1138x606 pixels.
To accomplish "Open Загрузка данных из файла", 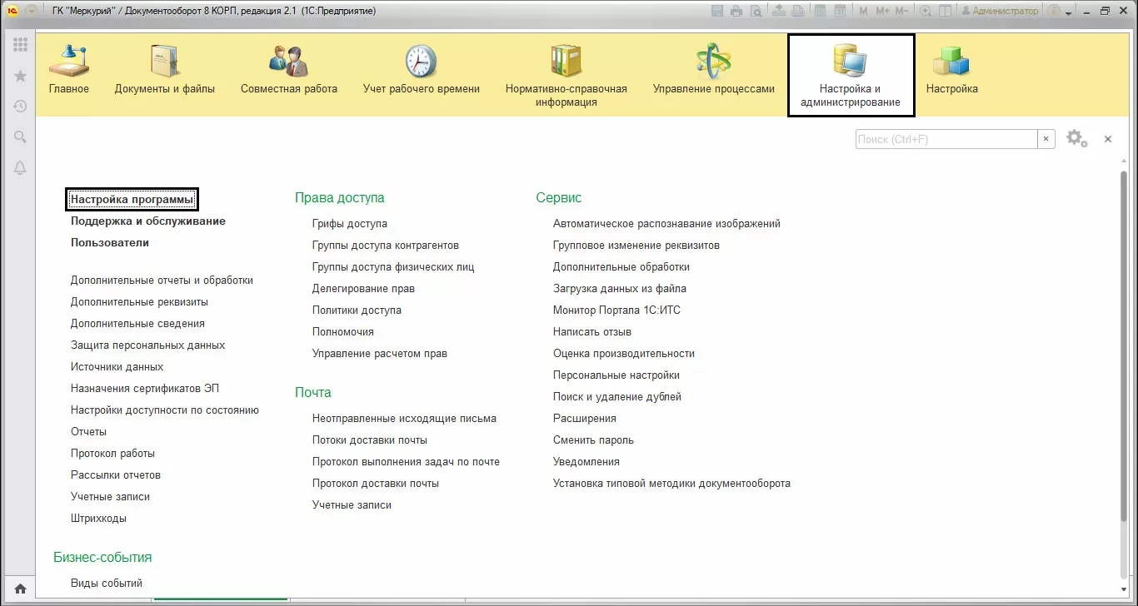I will 620,289.
